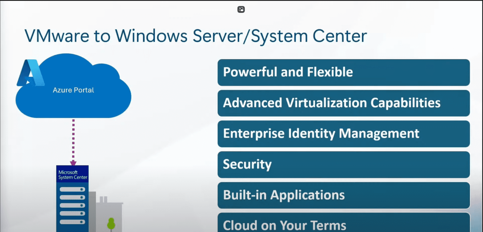Click the blue second slot indicator on server rack
Viewport: 483px width, 232px height.
[x=72, y=197]
